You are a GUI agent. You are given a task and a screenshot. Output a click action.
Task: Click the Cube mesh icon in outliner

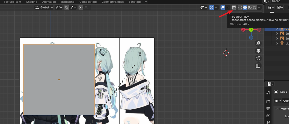[282, 29]
